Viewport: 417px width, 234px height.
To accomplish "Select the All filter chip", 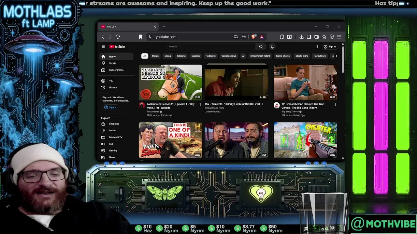I will pyautogui.click(x=145, y=56).
